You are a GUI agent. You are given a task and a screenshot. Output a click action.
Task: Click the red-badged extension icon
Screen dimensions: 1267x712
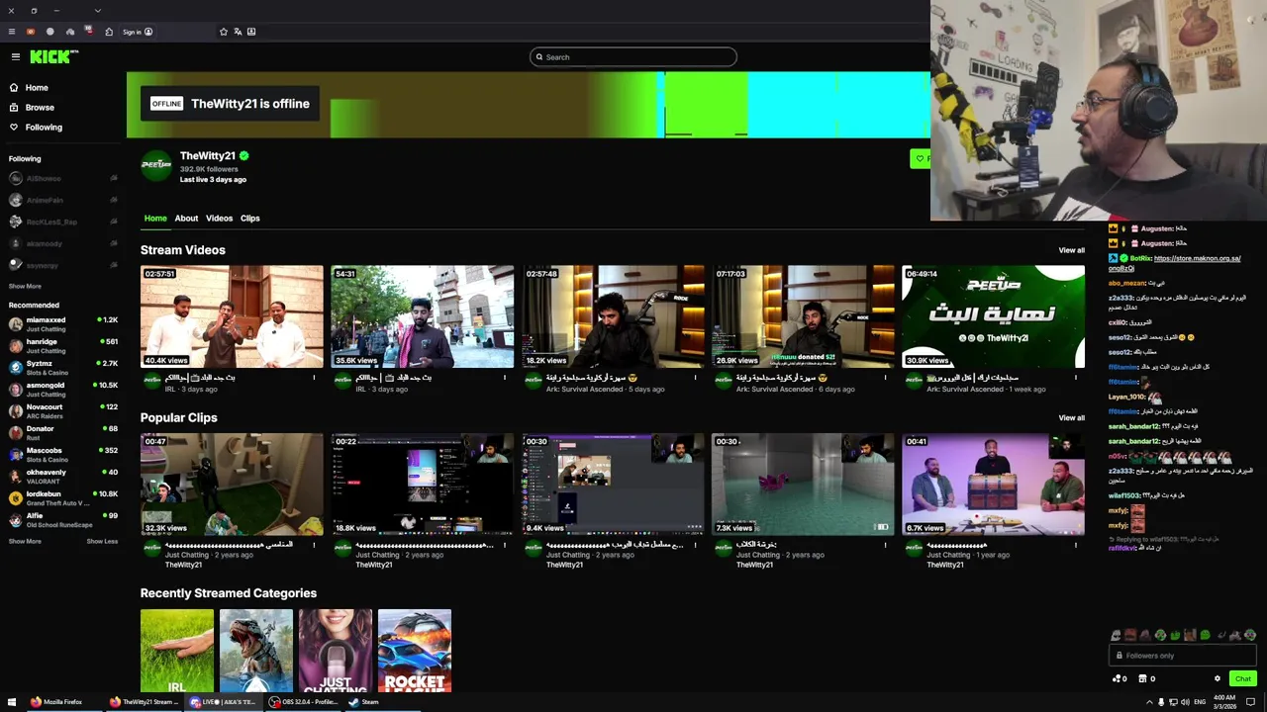[89, 32]
